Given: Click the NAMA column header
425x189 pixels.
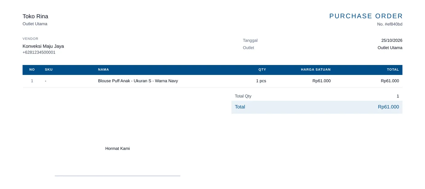Looking at the screenshot, I should click(104, 70).
